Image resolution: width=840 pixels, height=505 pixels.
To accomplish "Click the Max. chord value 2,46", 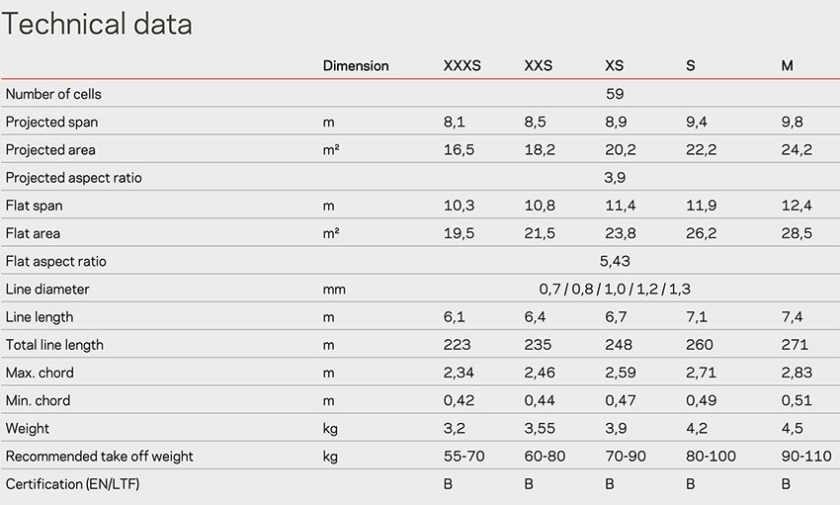I will (540, 373).
